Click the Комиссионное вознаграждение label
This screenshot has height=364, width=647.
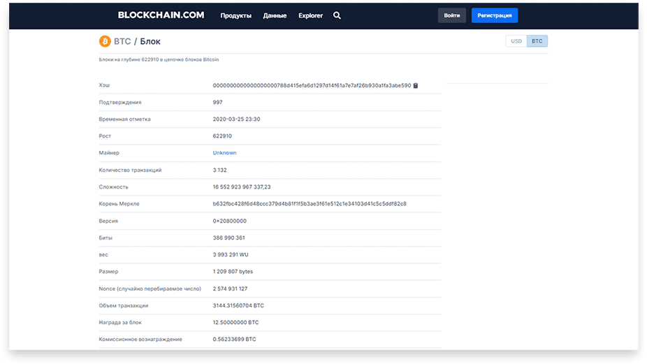[140, 340]
